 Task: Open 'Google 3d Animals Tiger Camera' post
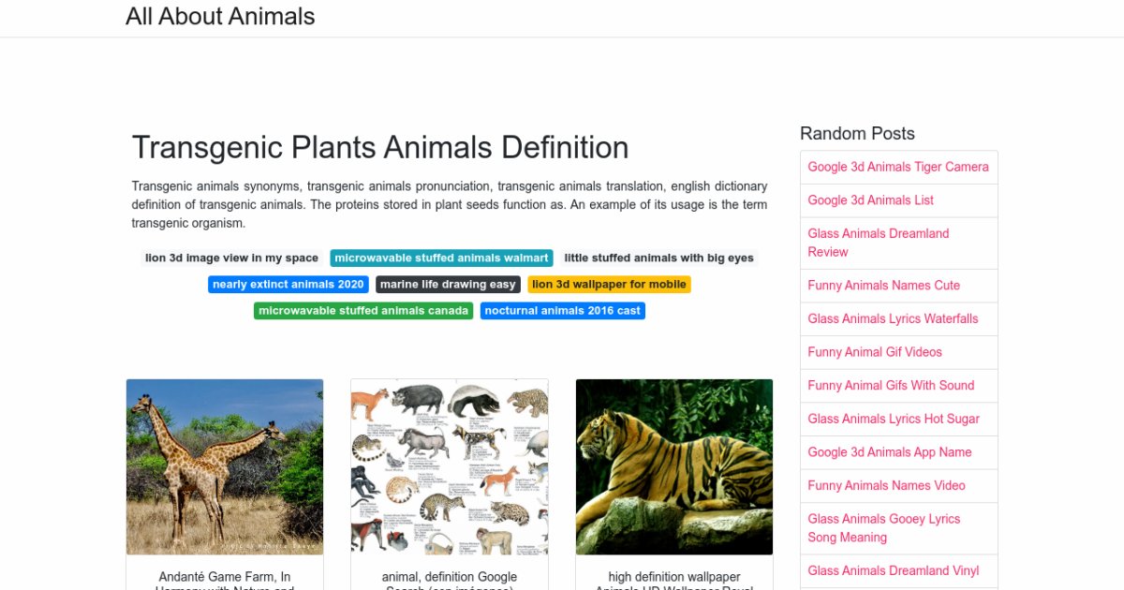coord(897,167)
